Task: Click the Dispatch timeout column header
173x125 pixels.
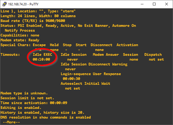Action: coord(153,55)
